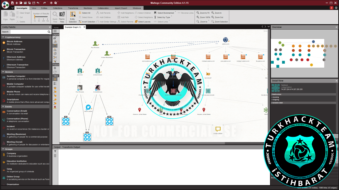Open the Zoom to dropdown
The image size is (339, 190).
coord(203,22)
